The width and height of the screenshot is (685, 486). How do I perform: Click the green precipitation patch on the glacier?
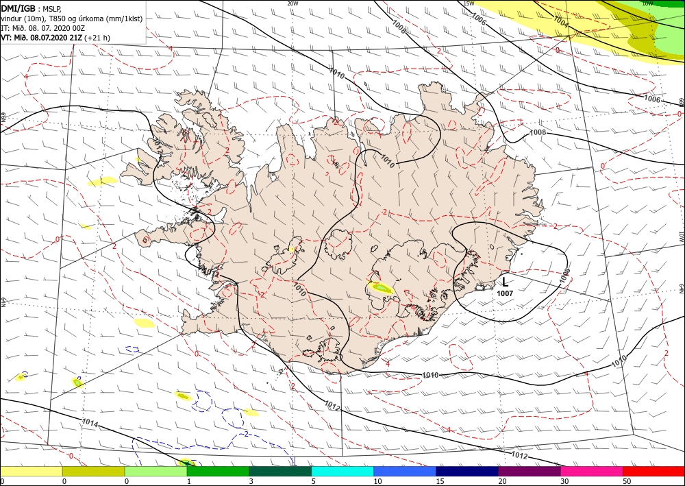coord(382,288)
